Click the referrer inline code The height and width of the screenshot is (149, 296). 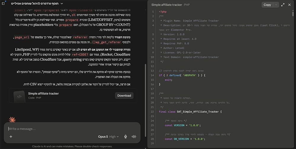click(x=80, y=37)
